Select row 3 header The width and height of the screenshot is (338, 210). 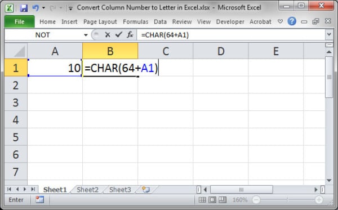(16, 102)
